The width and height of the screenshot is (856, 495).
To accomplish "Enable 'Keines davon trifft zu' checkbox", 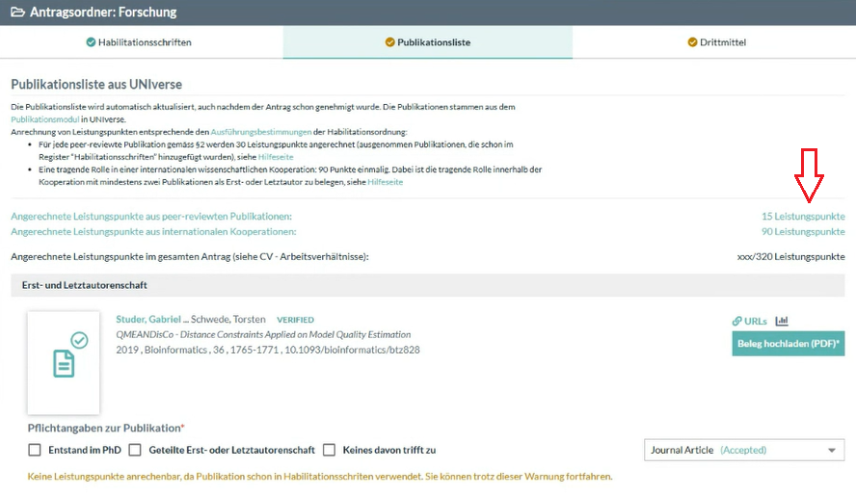I will click(x=330, y=450).
